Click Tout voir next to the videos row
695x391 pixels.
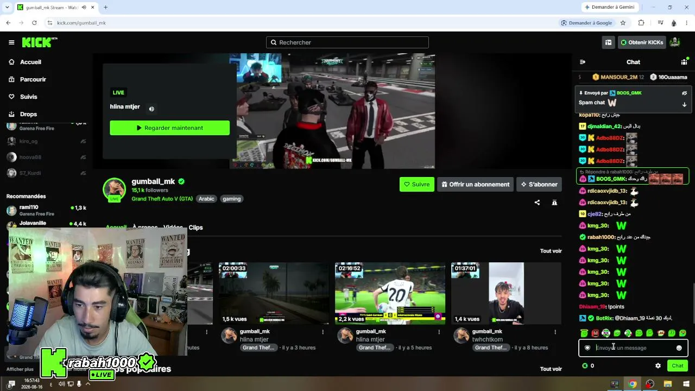click(551, 251)
